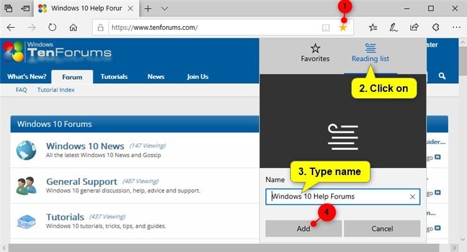Click the browser Back arrow

(x=11, y=27)
